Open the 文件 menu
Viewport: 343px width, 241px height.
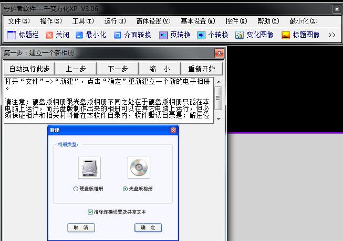coord(18,21)
